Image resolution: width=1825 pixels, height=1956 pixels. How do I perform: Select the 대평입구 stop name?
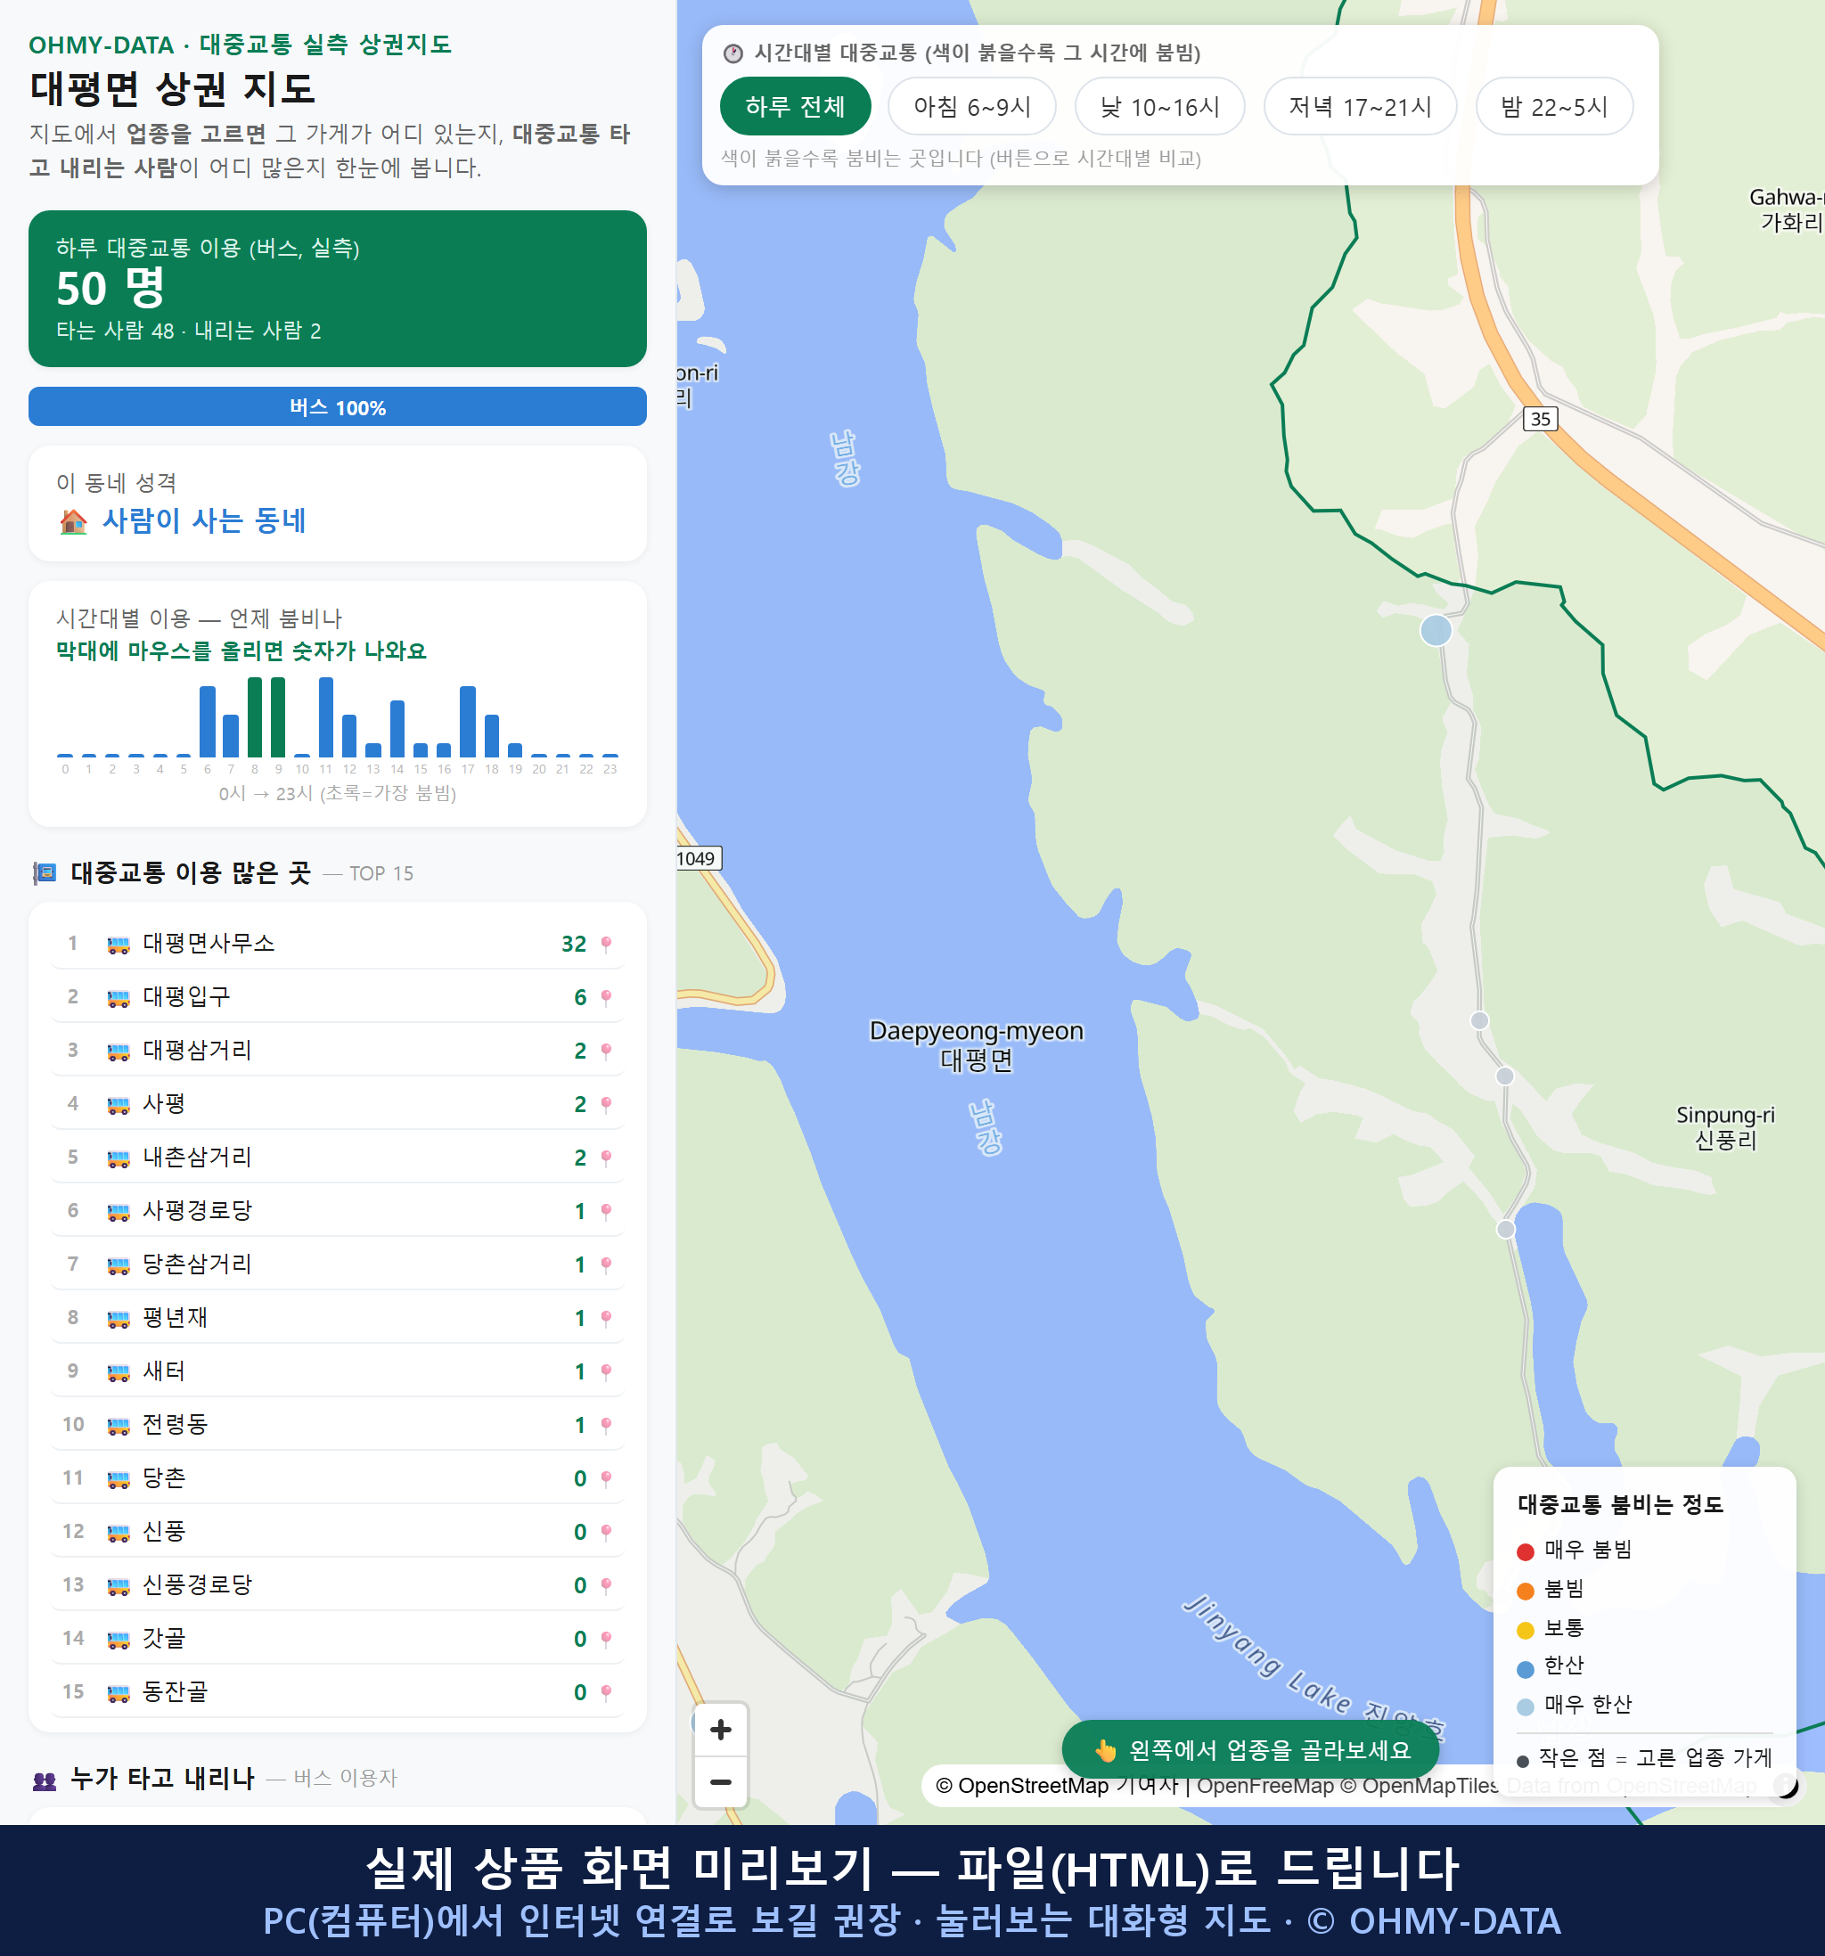click(186, 996)
